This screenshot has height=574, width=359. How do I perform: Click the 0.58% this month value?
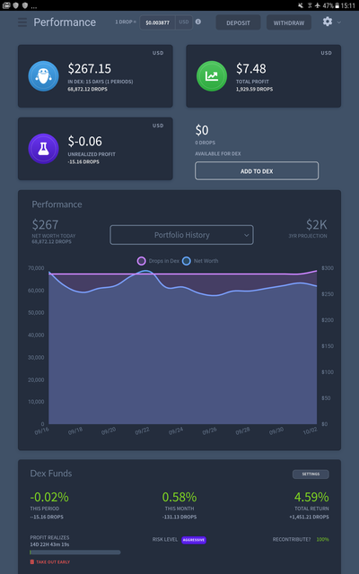179,497
